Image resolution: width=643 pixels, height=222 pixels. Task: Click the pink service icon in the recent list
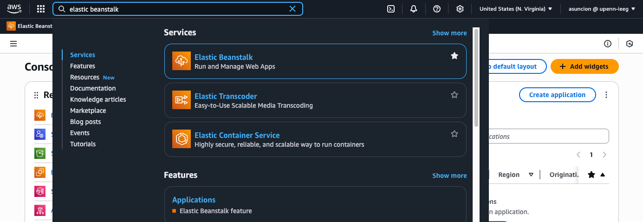40,191
